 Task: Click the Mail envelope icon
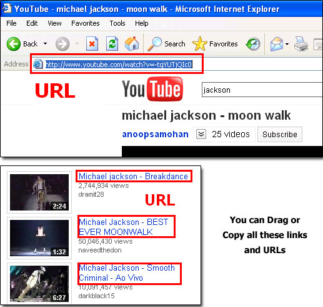[277, 44]
